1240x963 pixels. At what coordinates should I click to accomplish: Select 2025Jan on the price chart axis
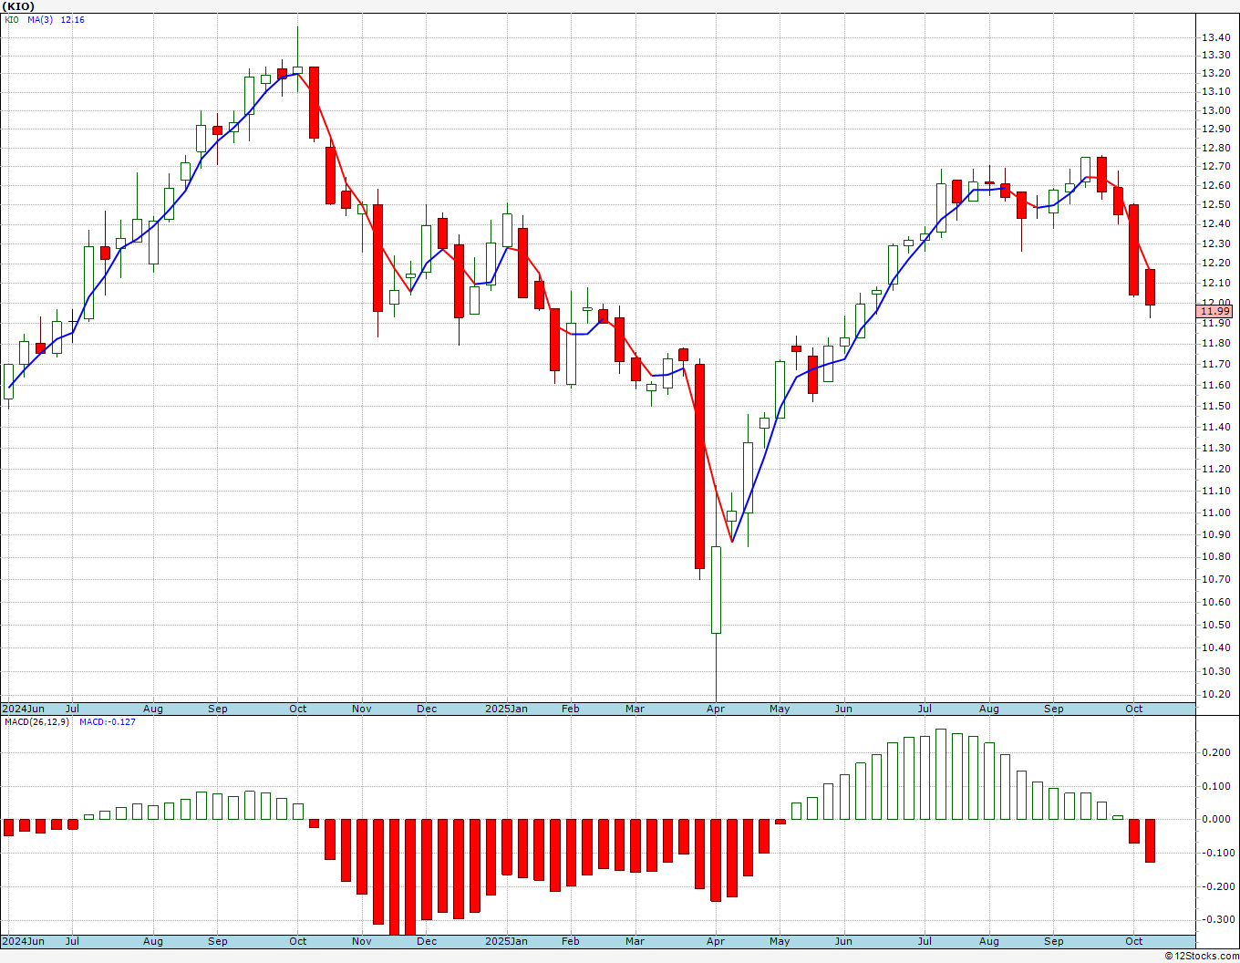point(506,709)
